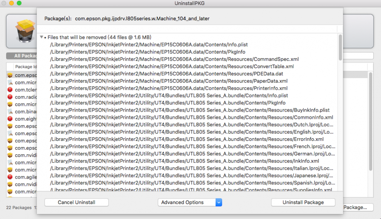Viewport: 381px width, 219px height.
Task: Select the com.bina package row
Action: [22, 112]
